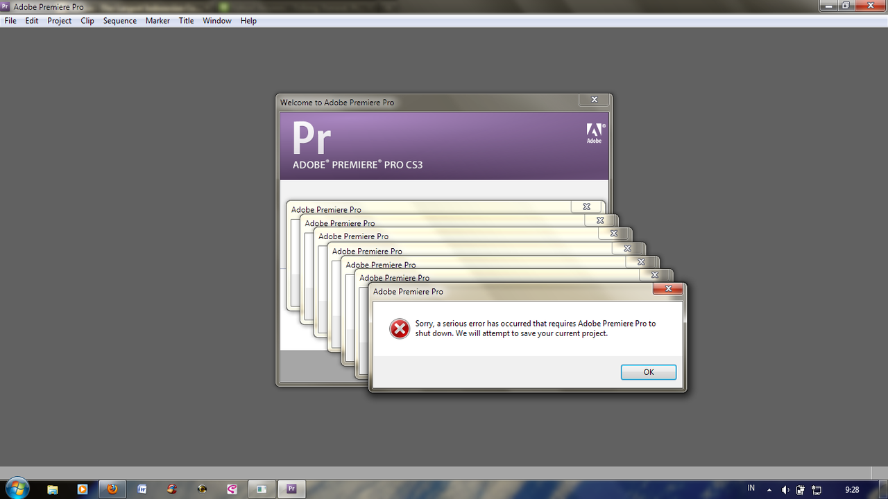Open the network tray icon
Image resolution: width=888 pixels, height=499 pixels.
[817, 490]
